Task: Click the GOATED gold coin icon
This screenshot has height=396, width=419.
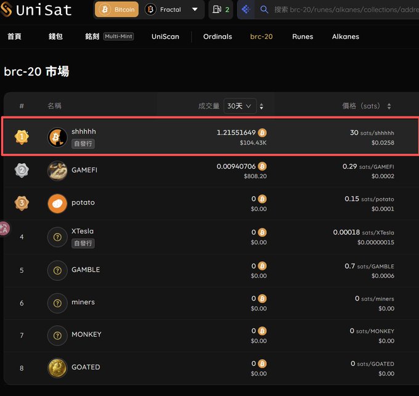Action: (x=57, y=368)
